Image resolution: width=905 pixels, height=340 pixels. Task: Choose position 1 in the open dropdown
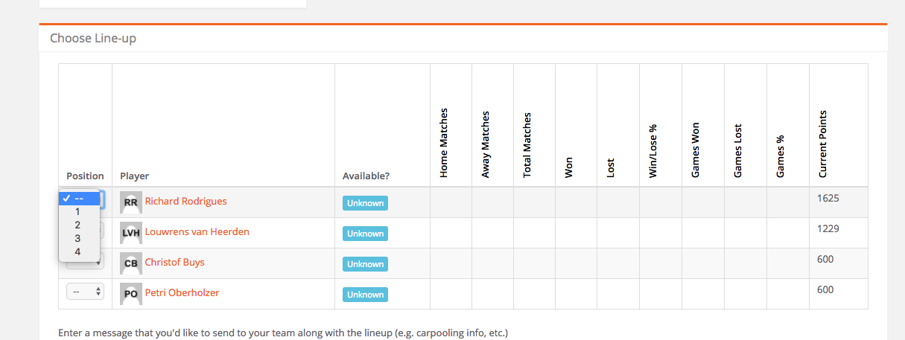[77, 212]
